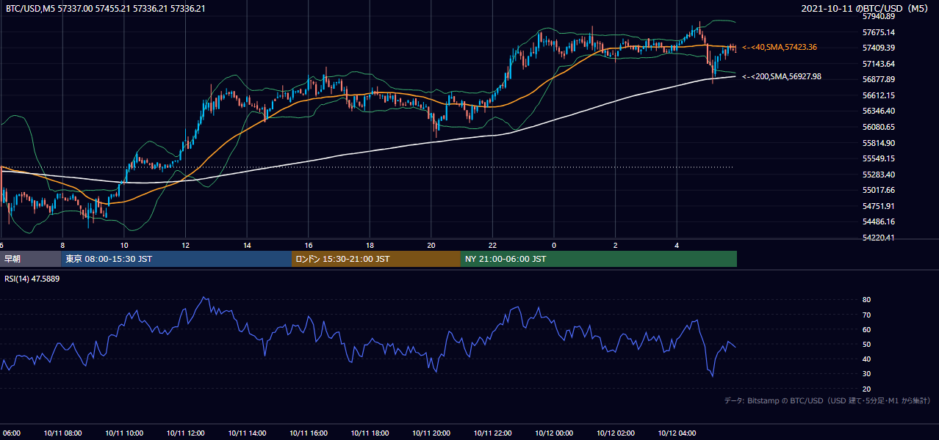
Task: Click the bottom time label '10/11 12:00'
Action: 185,433
